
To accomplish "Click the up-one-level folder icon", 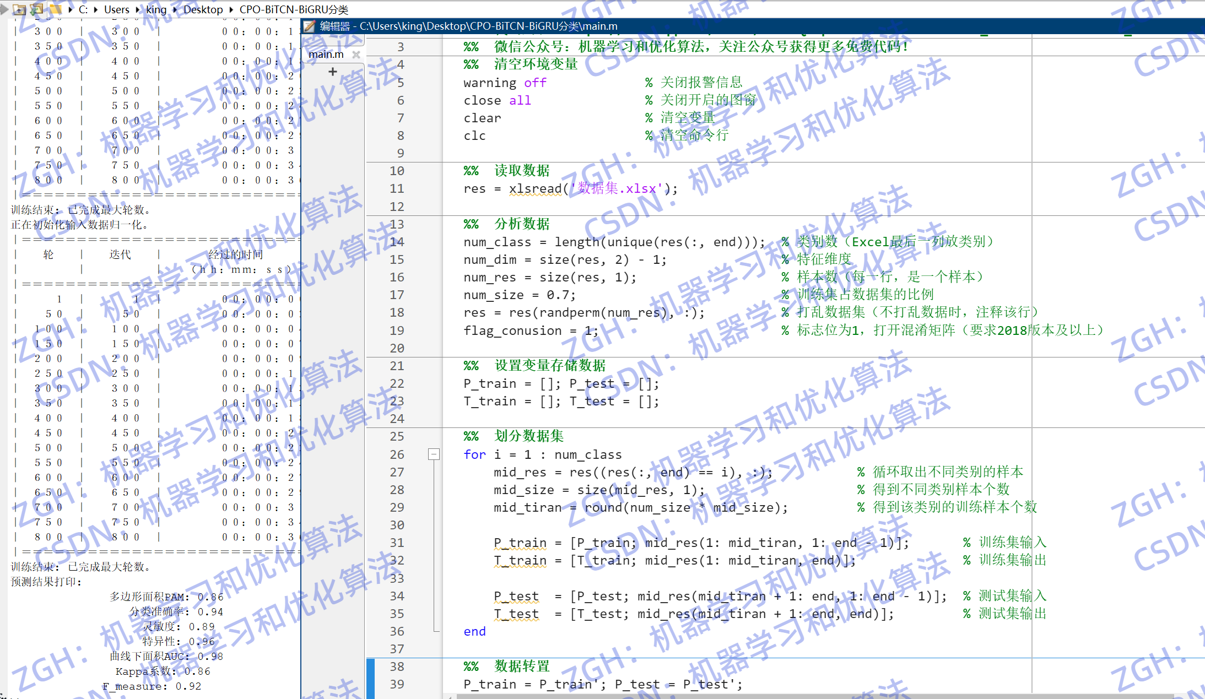I will 19,9.
